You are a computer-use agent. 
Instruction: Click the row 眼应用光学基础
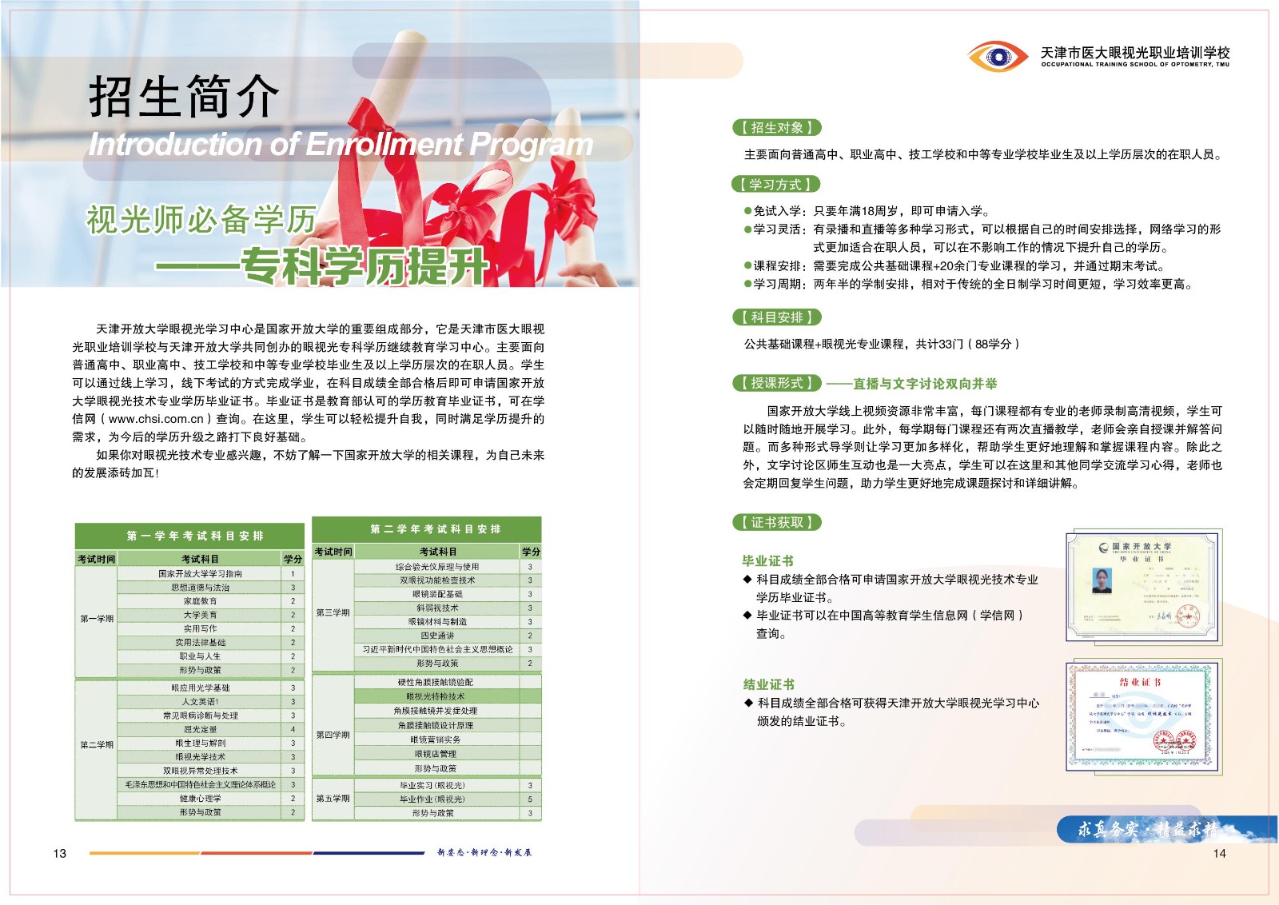point(211,688)
